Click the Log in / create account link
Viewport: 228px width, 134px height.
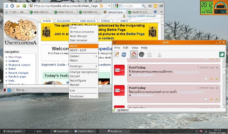pos(141,16)
